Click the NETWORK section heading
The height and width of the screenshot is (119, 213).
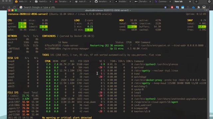point(12,36)
